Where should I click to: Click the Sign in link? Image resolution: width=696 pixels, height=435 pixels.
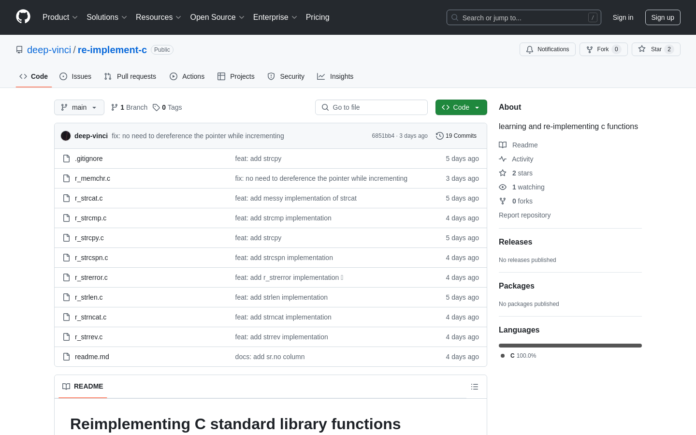coord(623,17)
